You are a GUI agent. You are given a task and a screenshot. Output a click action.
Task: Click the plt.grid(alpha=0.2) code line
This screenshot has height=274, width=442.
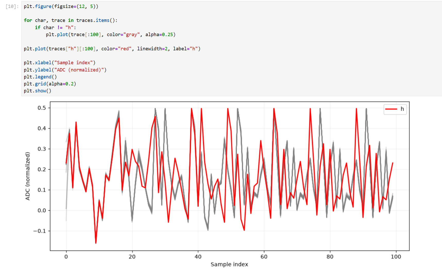click(x=50, y=84)
